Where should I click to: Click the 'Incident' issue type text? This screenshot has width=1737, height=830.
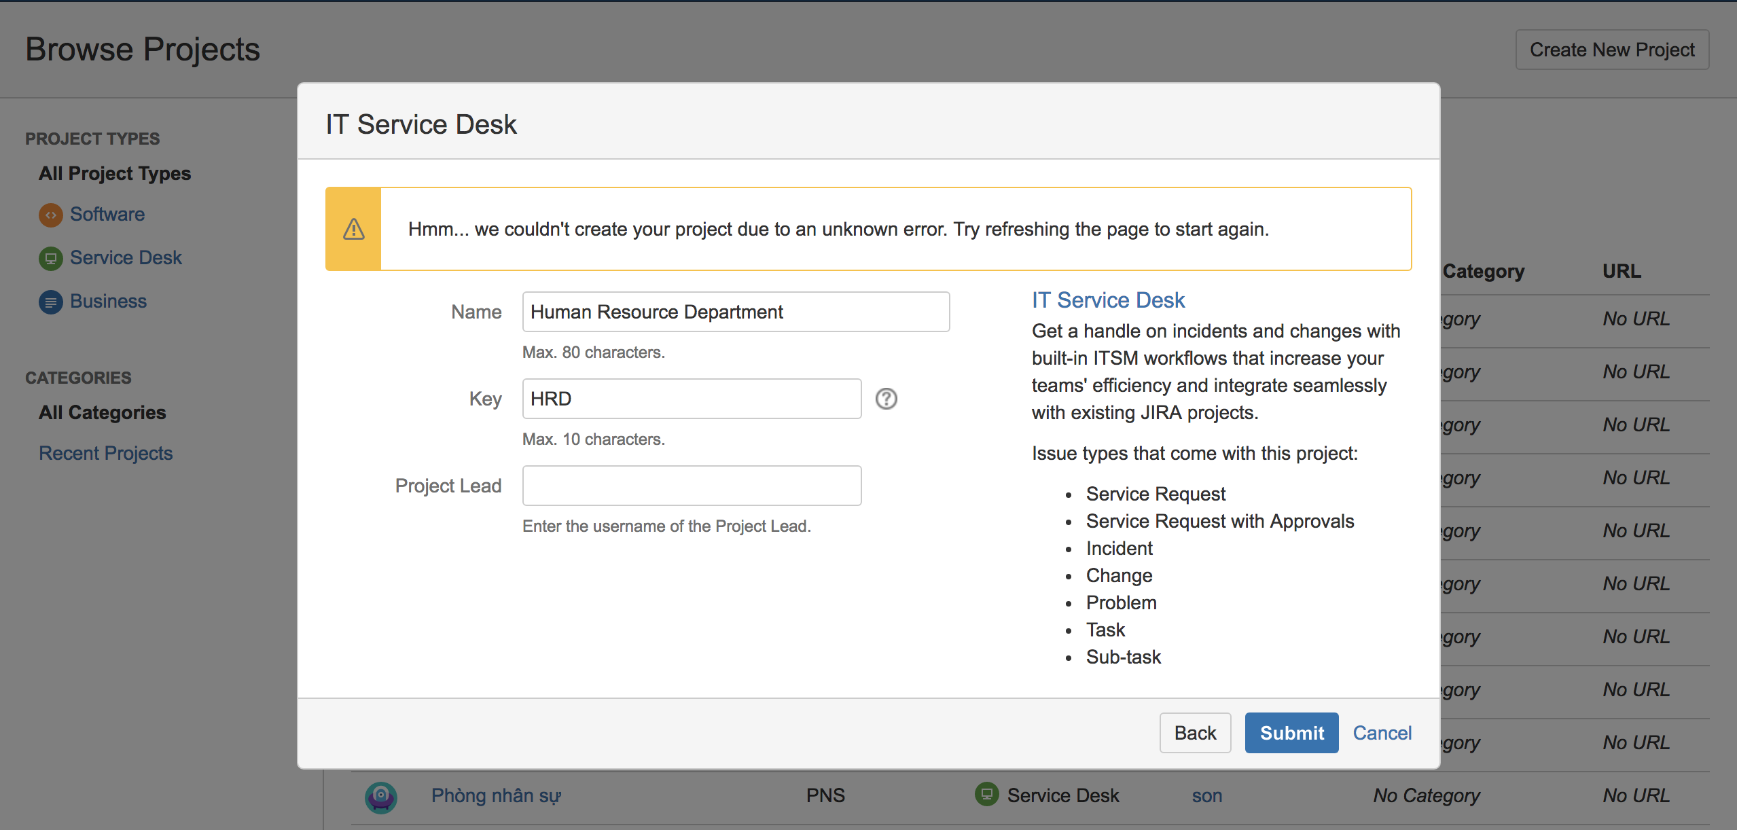(x=1119, y=548)
